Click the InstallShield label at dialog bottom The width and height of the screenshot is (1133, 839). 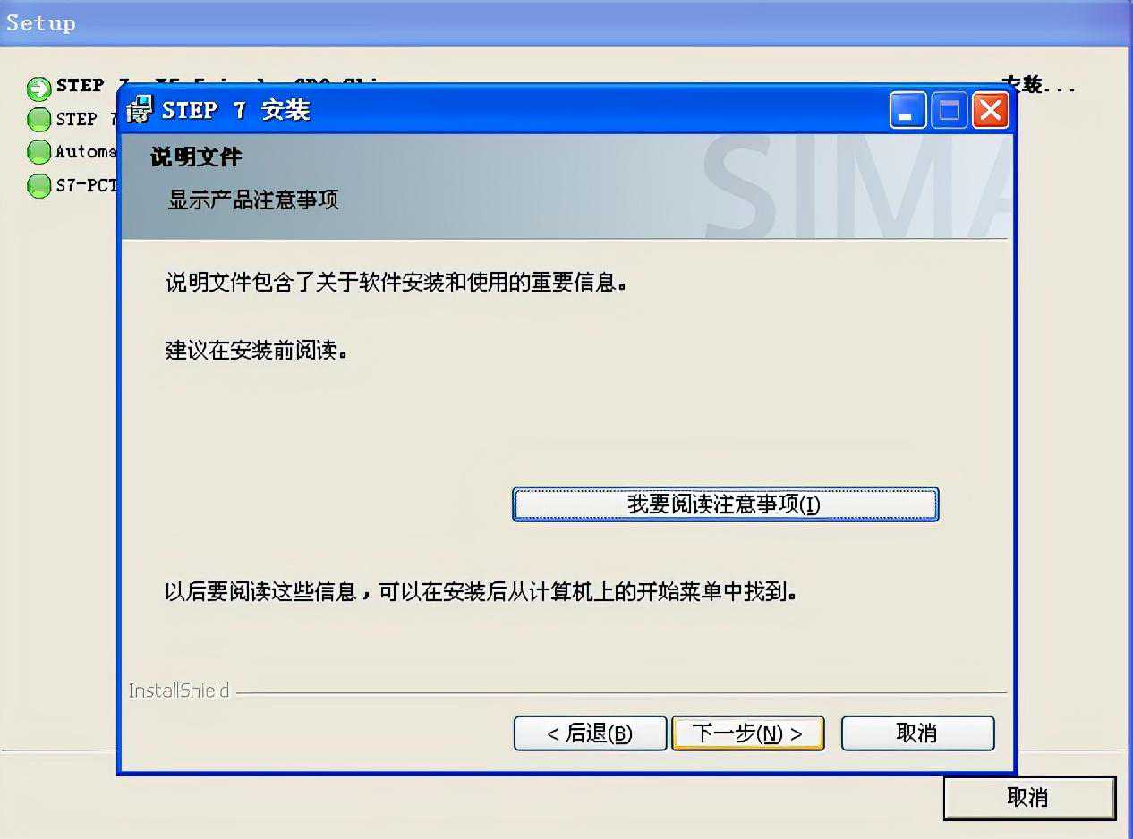179,691
